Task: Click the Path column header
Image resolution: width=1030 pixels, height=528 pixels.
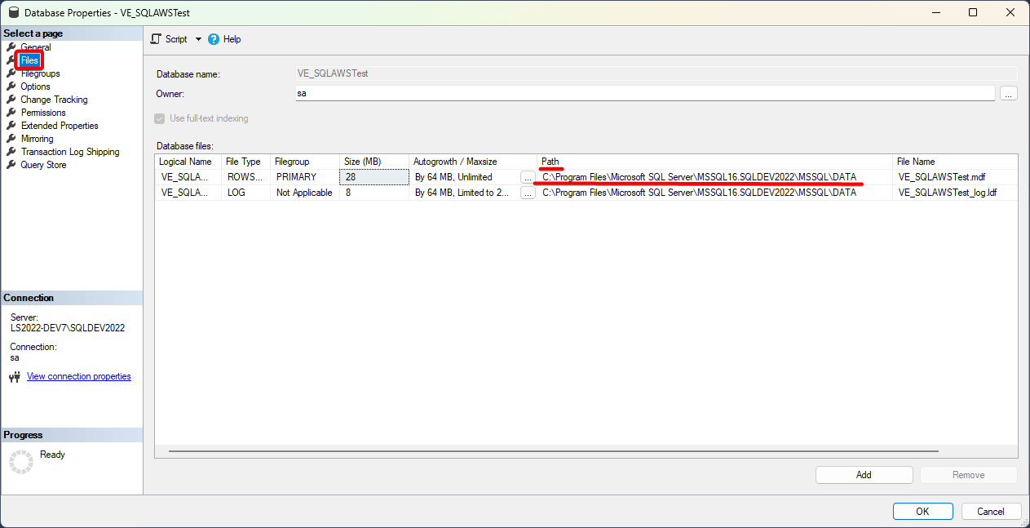Action: [715, 162]
